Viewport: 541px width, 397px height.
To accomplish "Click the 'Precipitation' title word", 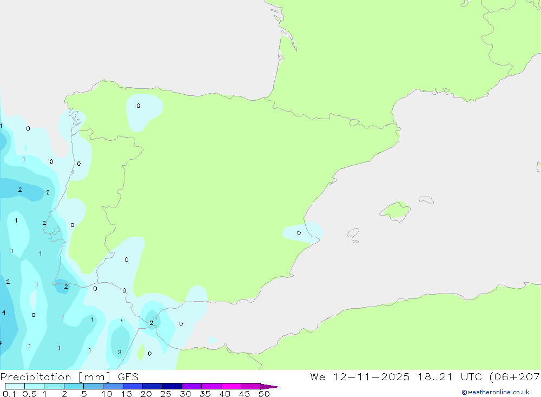I will [x=36, y=377].
